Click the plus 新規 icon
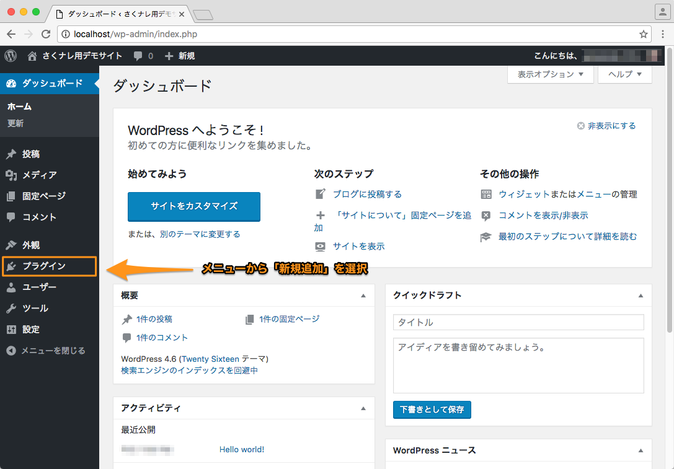 (169, 56)
